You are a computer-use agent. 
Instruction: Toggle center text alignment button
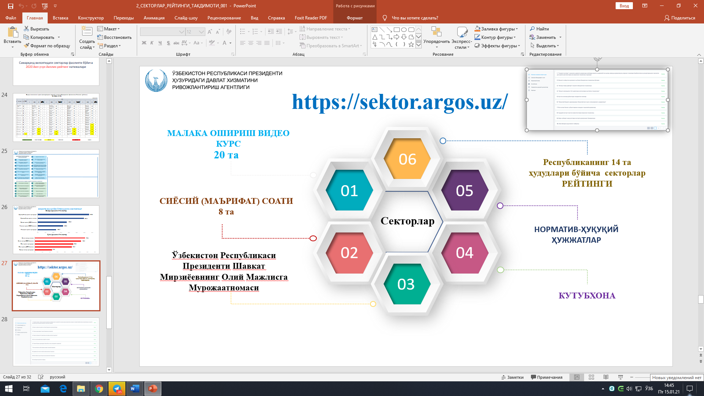click(x=251, y=43)
